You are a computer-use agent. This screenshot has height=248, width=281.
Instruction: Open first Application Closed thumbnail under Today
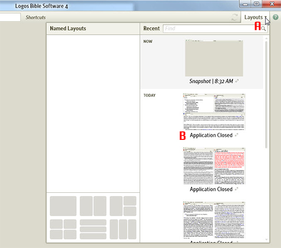(x=214, y=111)
